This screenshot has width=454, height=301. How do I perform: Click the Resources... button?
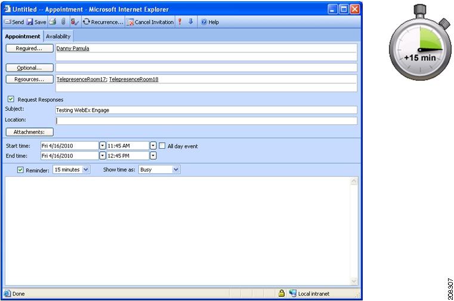[30, 79]
